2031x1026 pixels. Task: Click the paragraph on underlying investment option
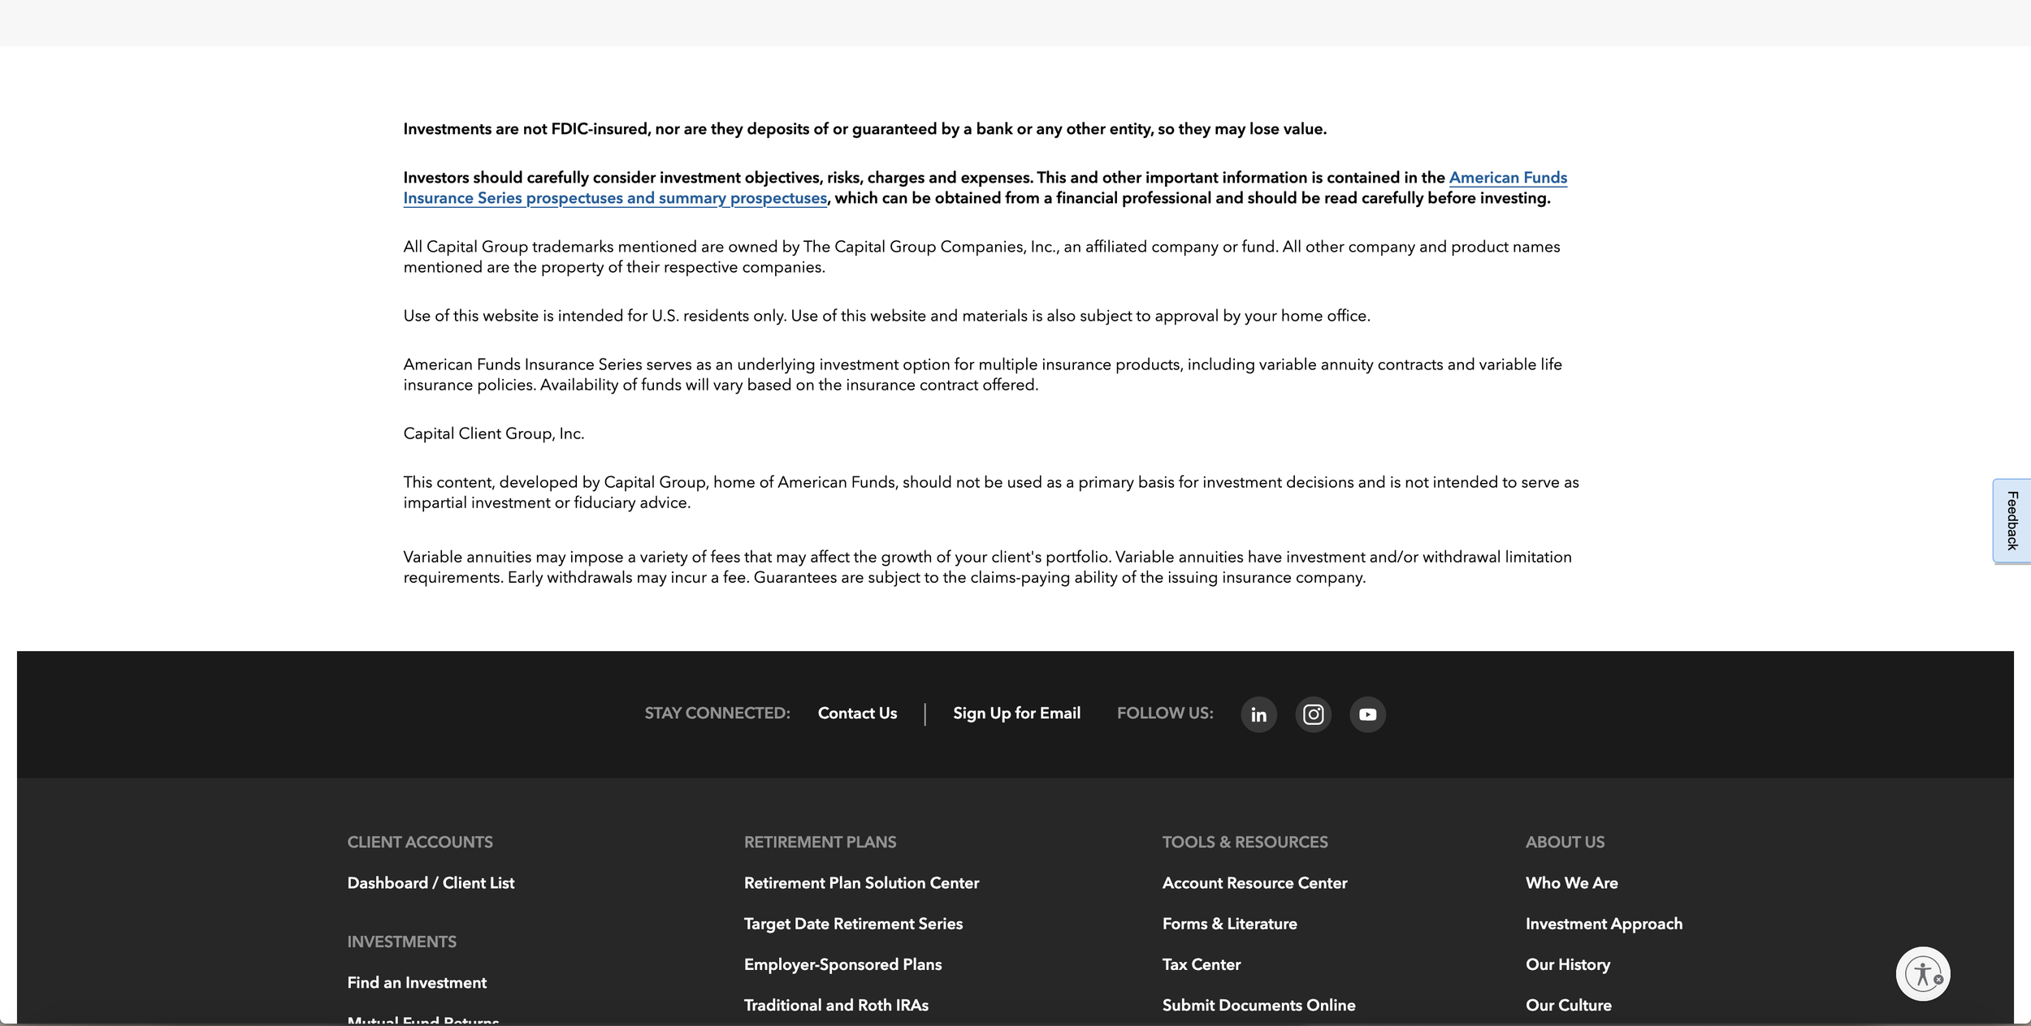[x=982, y=374]
